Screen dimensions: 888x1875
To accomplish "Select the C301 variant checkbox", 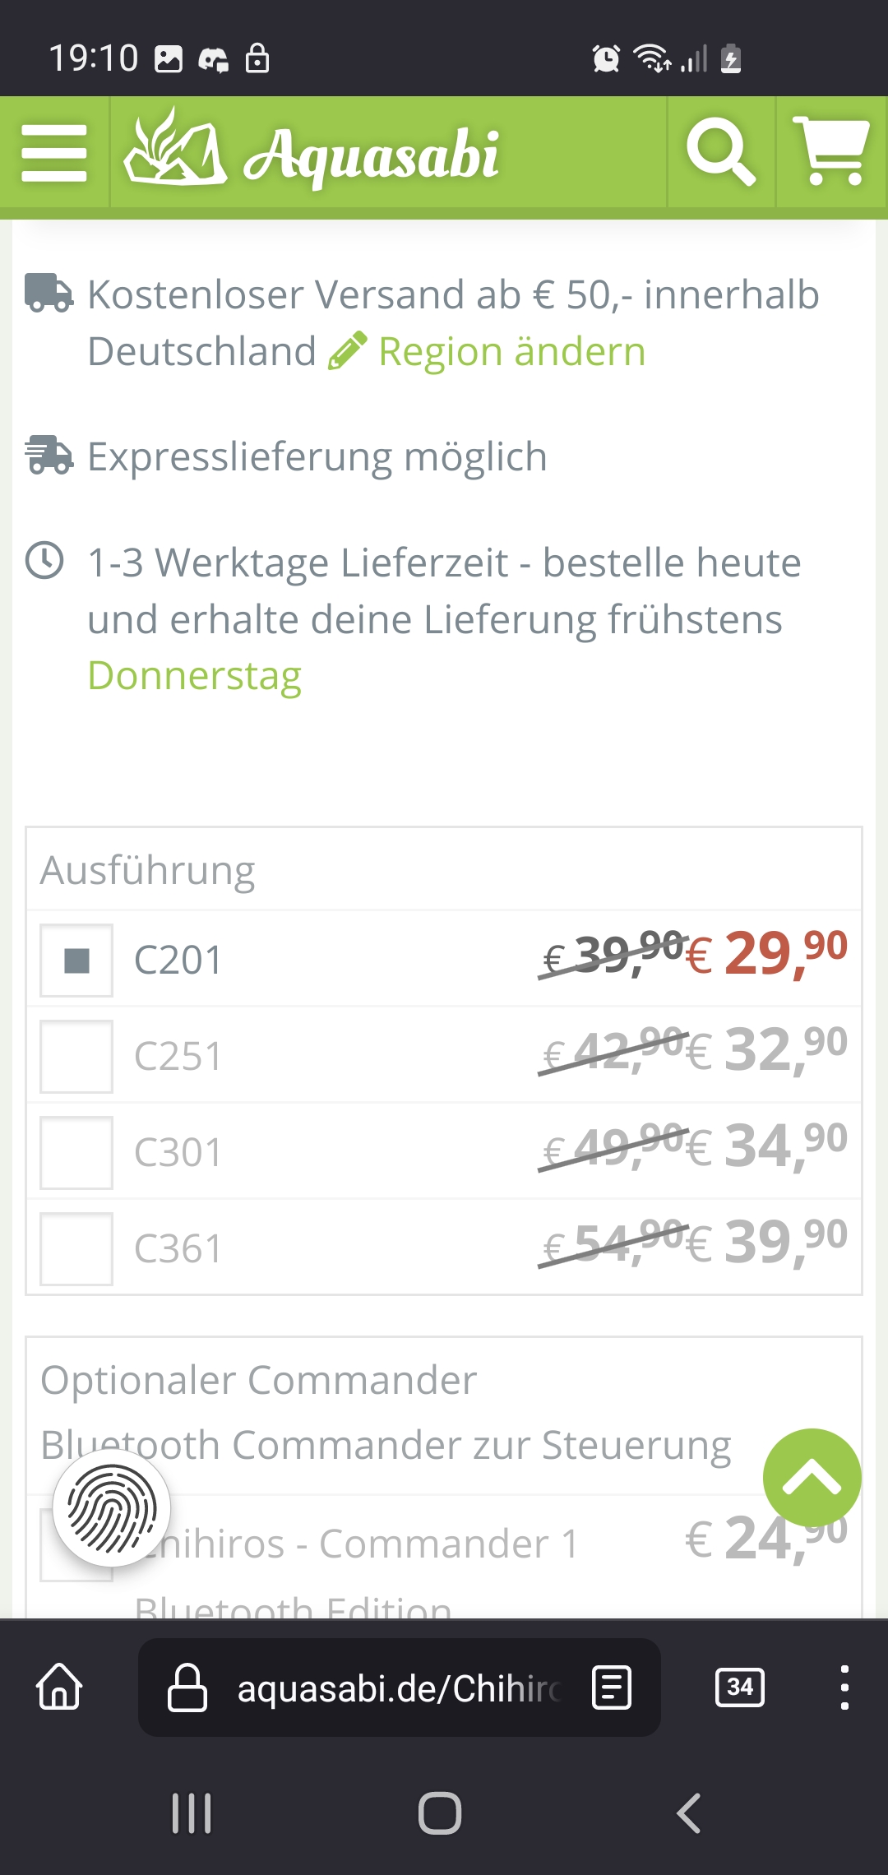I will point(76,1153).
